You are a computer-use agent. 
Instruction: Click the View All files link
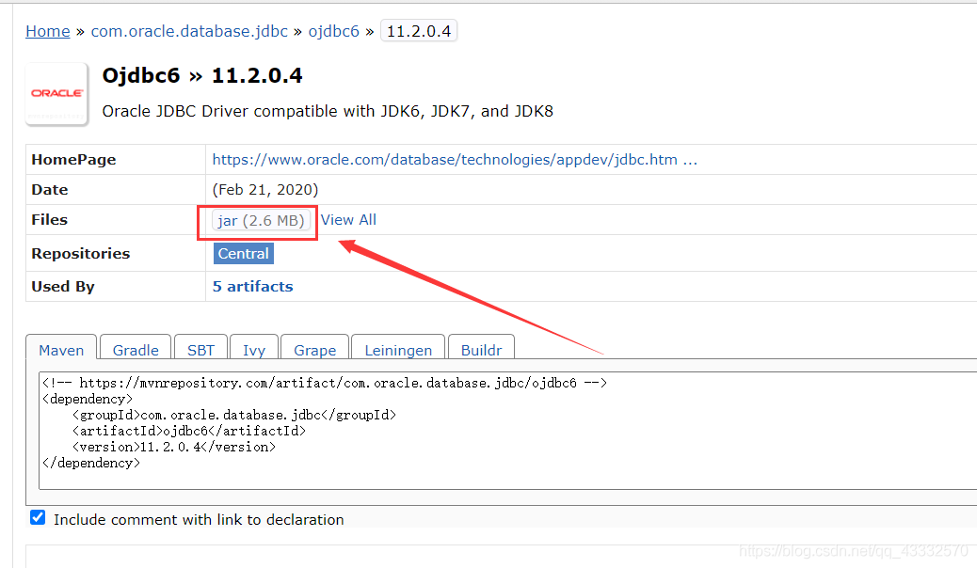pyautogui.click(x=348, y=220)
